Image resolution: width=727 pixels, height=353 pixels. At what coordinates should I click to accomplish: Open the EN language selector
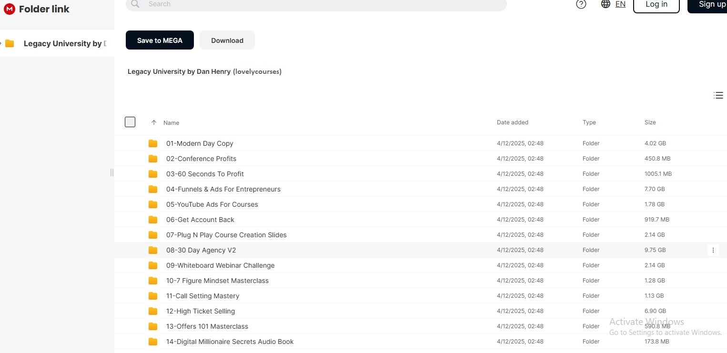620,4
